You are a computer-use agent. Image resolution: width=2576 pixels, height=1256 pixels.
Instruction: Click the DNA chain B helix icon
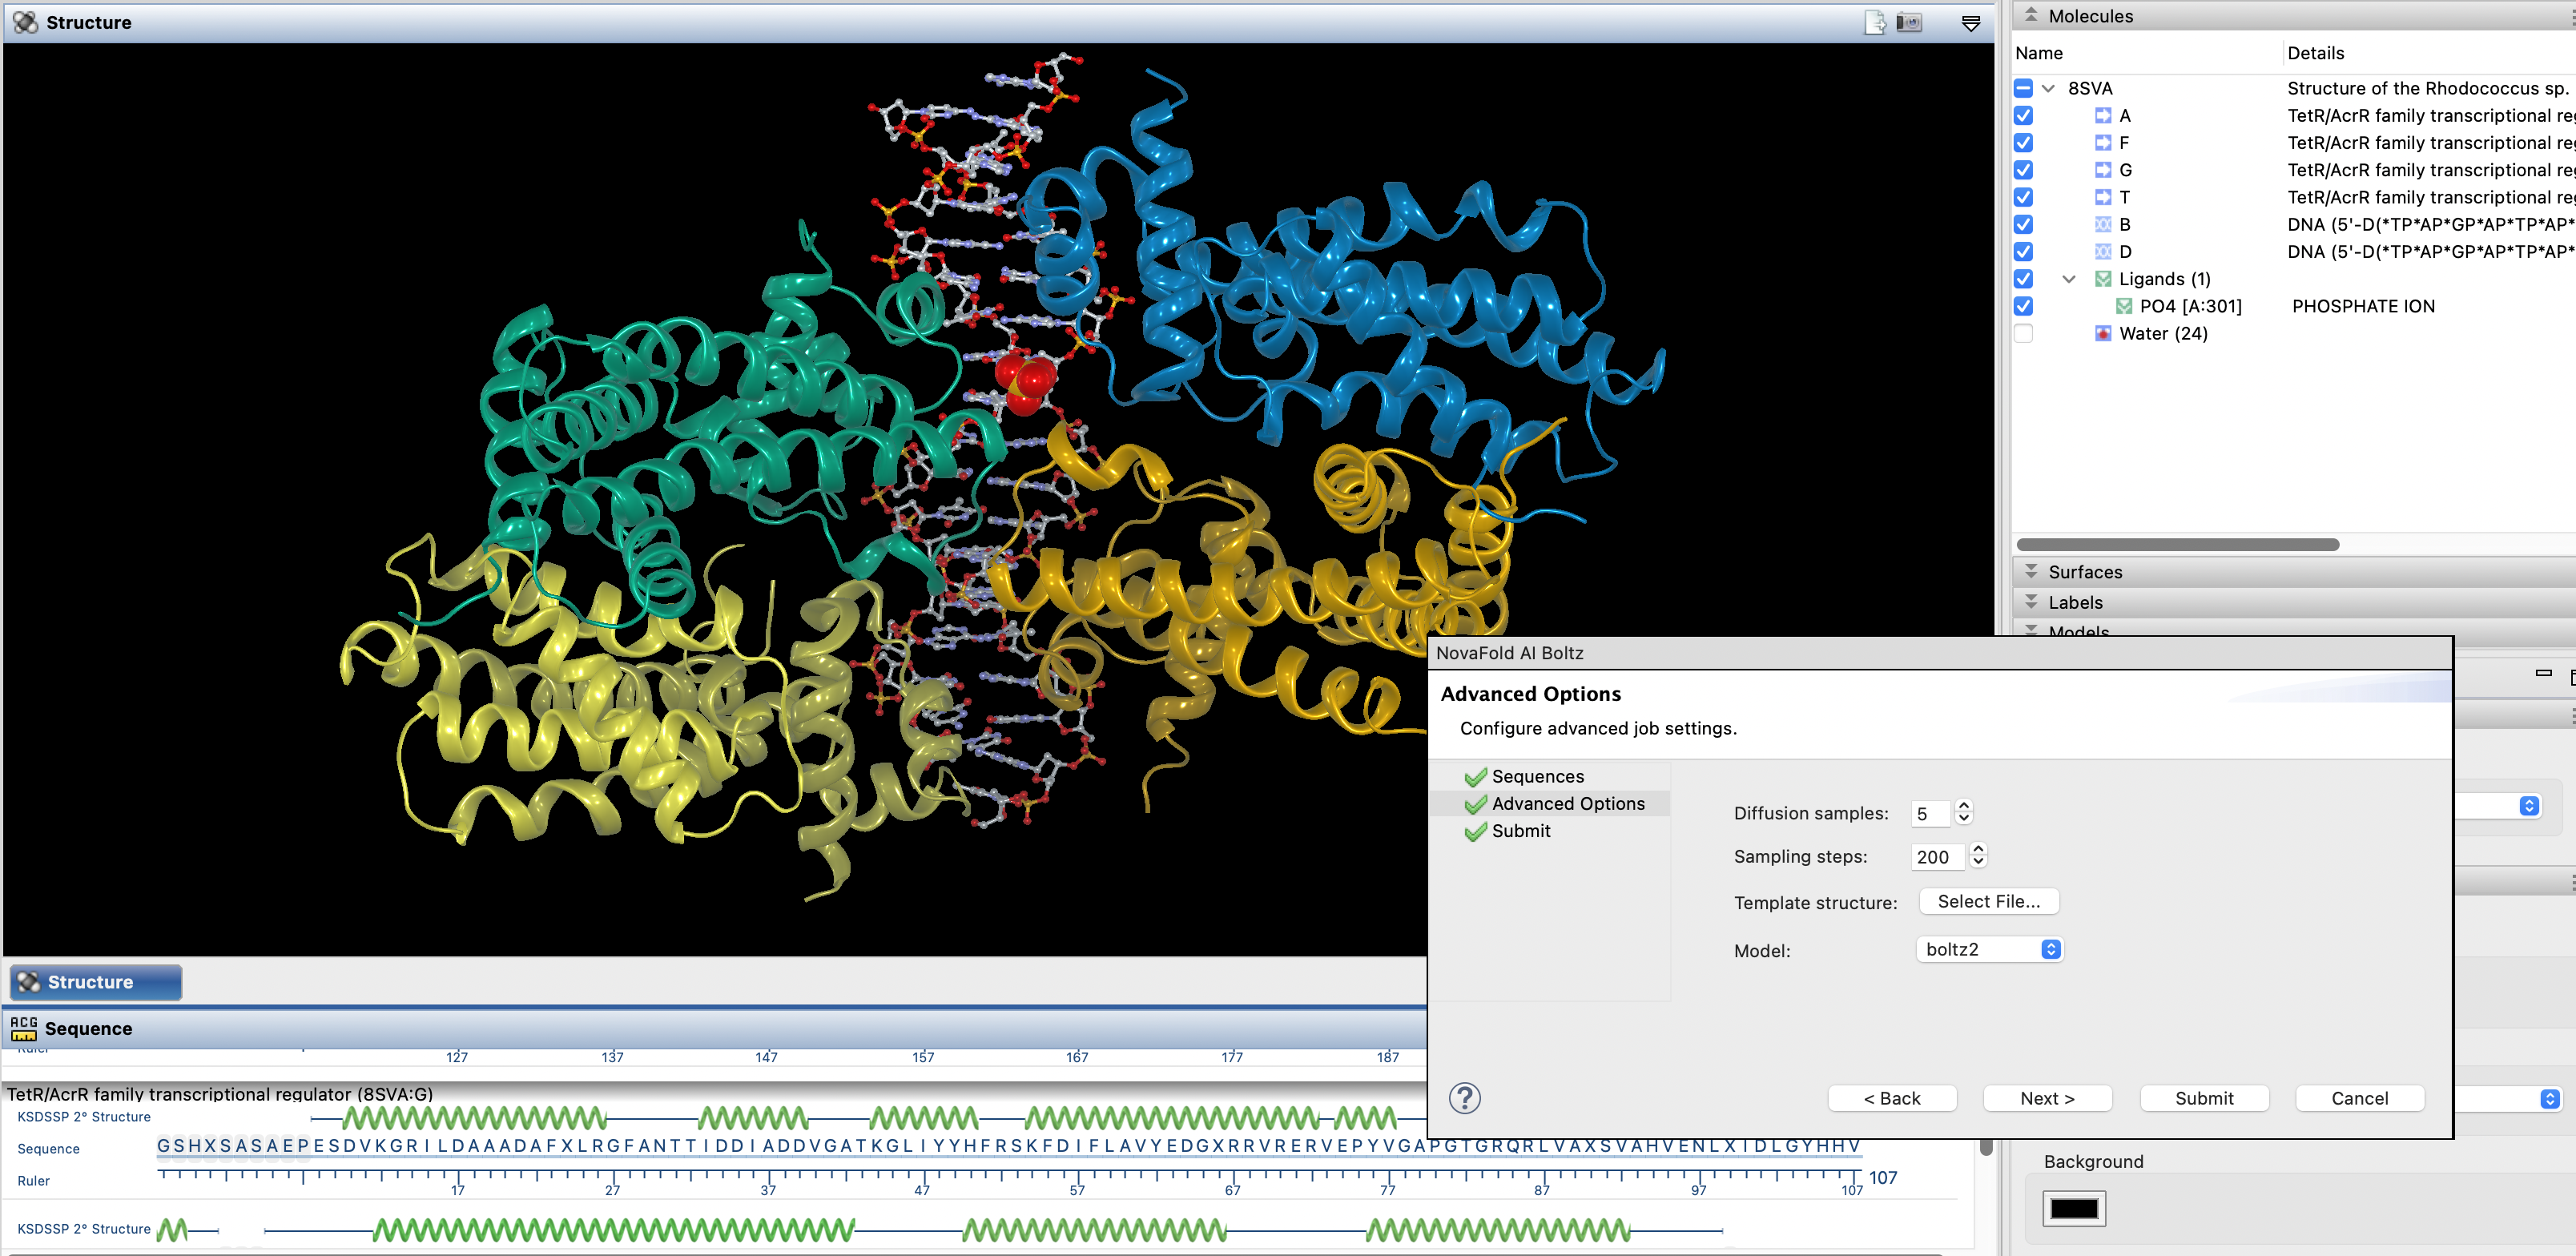[2103, 225]
